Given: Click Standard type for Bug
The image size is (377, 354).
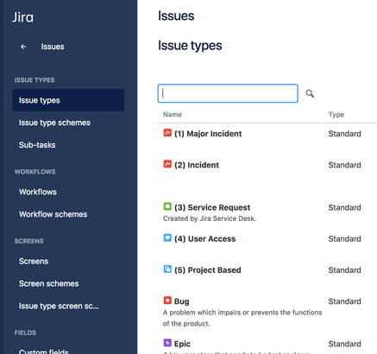Looking at the screenshot, I should coord(345,301).
